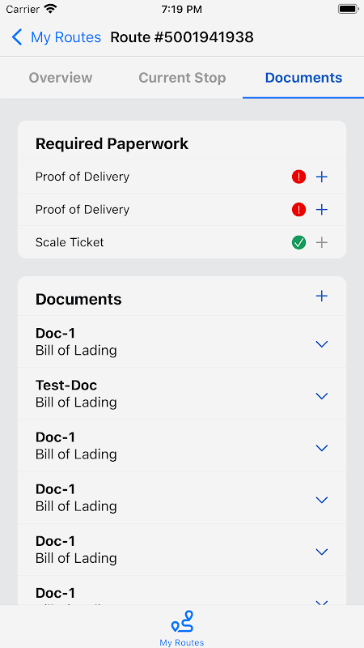
Task: Open My Routes route icon in bottom bar
Action: coord(182,621)
